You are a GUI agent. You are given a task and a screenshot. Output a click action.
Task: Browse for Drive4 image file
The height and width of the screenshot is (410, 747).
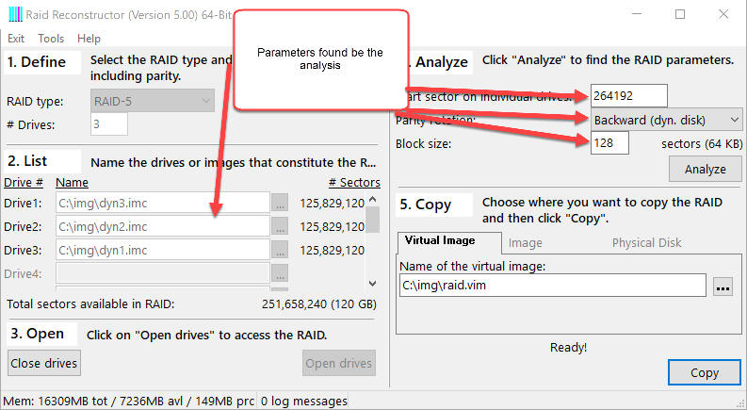(x=279, y=273)
